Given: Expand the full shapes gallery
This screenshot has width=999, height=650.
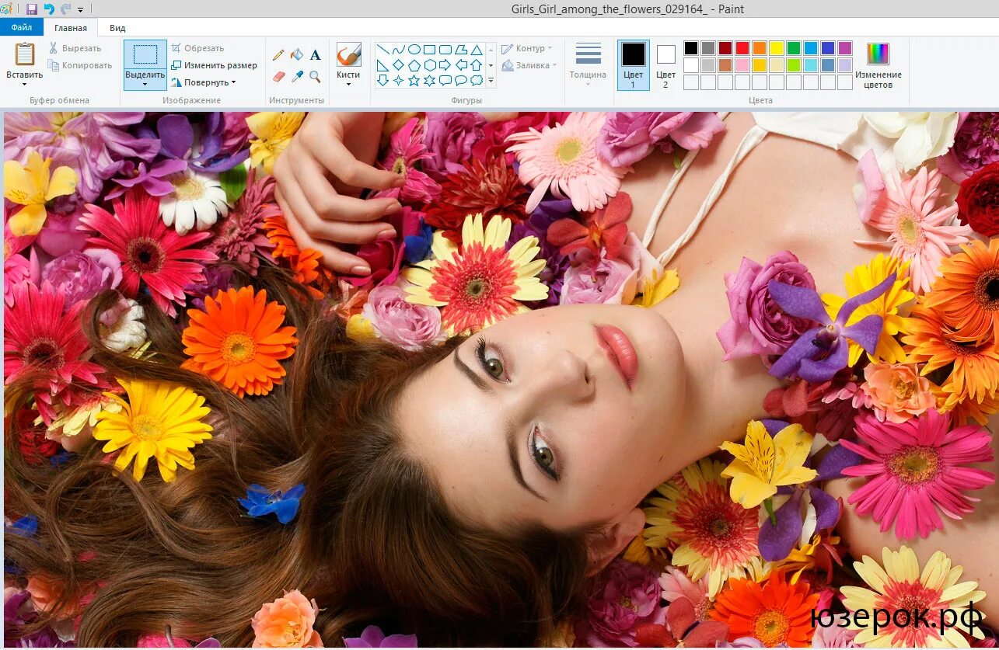Looking at the screenshot, I should (491, 80).
